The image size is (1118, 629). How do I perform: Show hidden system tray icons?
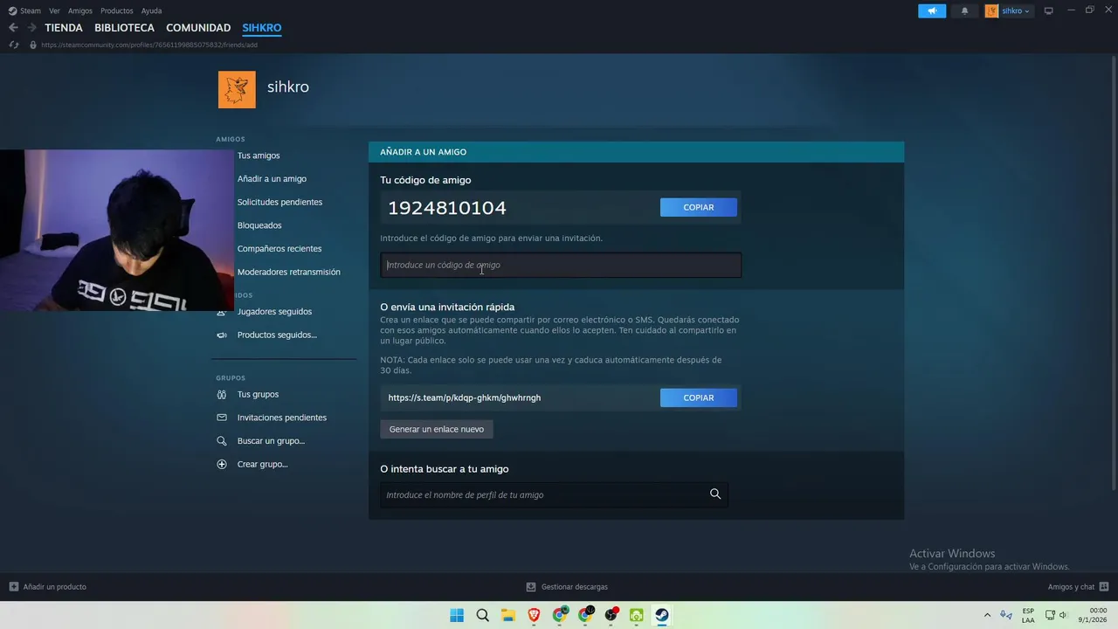click(987, 615)
